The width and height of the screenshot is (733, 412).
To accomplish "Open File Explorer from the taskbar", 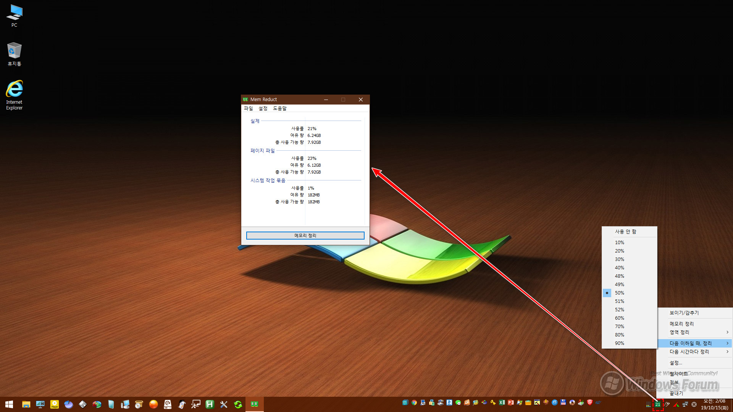I will pos(26,404).
